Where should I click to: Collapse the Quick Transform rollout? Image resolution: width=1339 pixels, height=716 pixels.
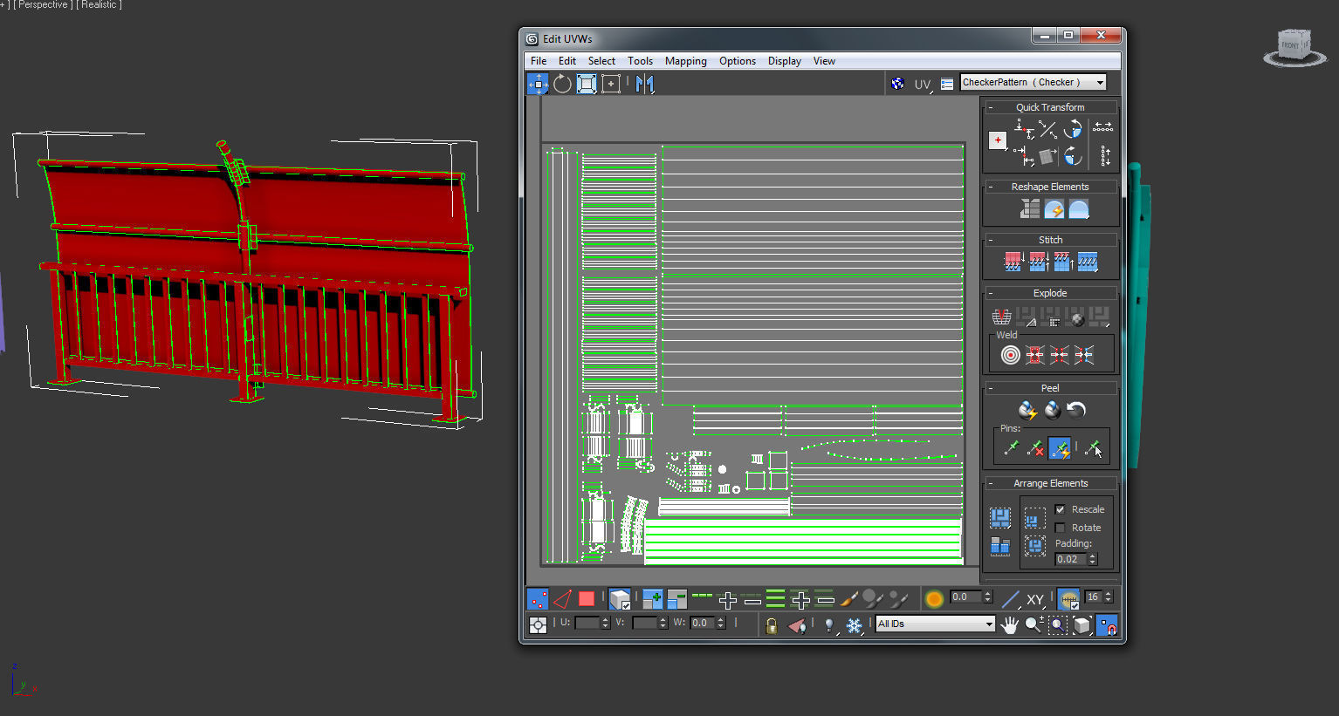click(991, 107)
